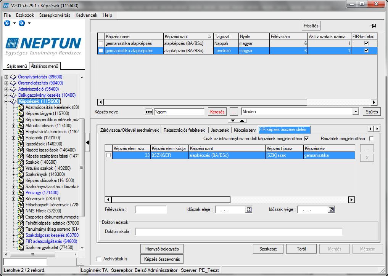Check the Levelező germanisztika row checkbox
388x276 pixels.
point(101,51)
